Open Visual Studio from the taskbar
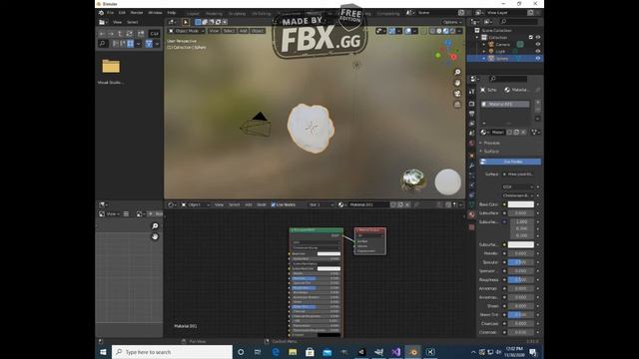 [x=395, y=352]
